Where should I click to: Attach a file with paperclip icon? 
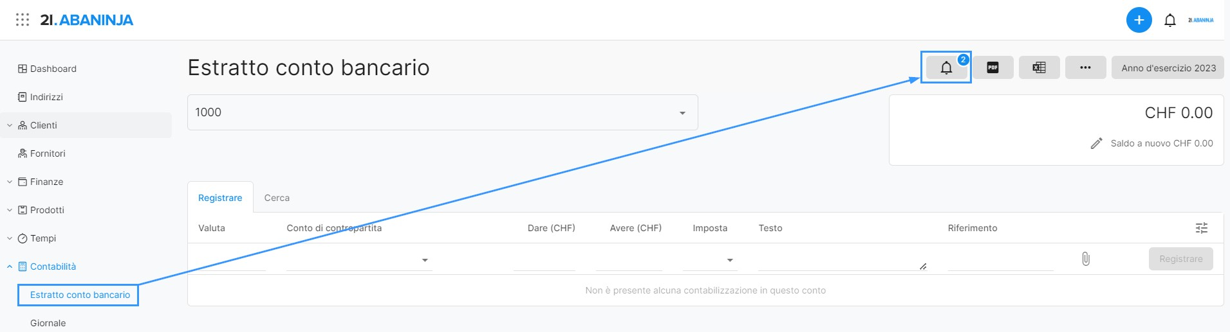pos(1085,259)
